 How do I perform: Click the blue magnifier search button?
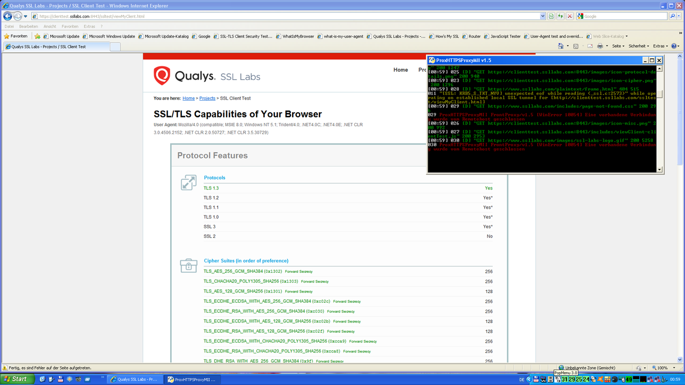pos(673,17)
